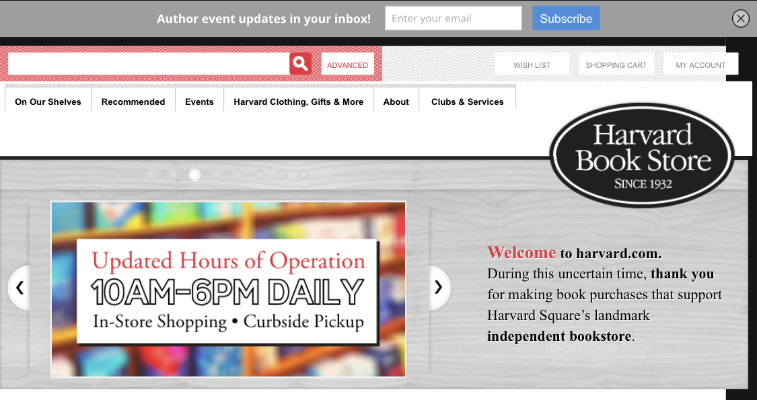The image size is (757, 400).
Task: Click the 'independent bookstore' bold text
Action: 559,336
